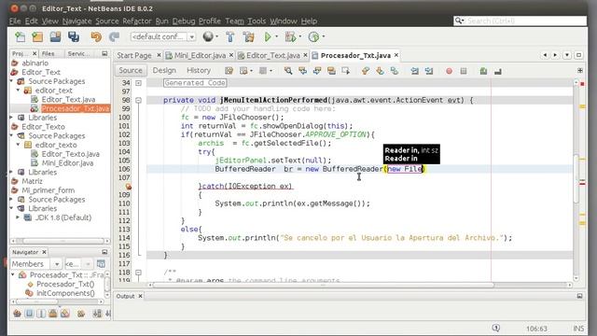This screenshot has width=597, height=336.
Task: Click the Shift Line Right icon
Action: click(429, 71)
